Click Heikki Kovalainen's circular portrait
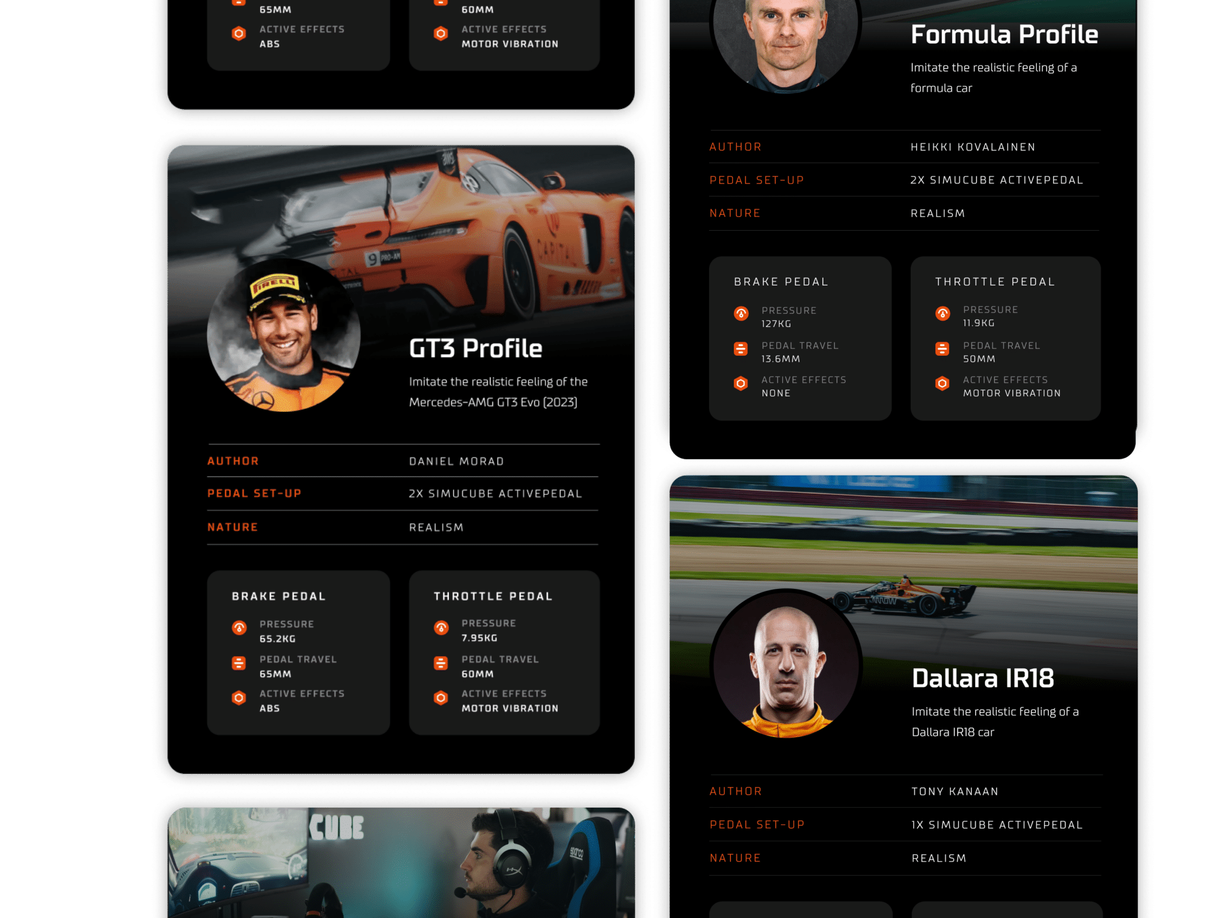 click(x=785, y=35)
